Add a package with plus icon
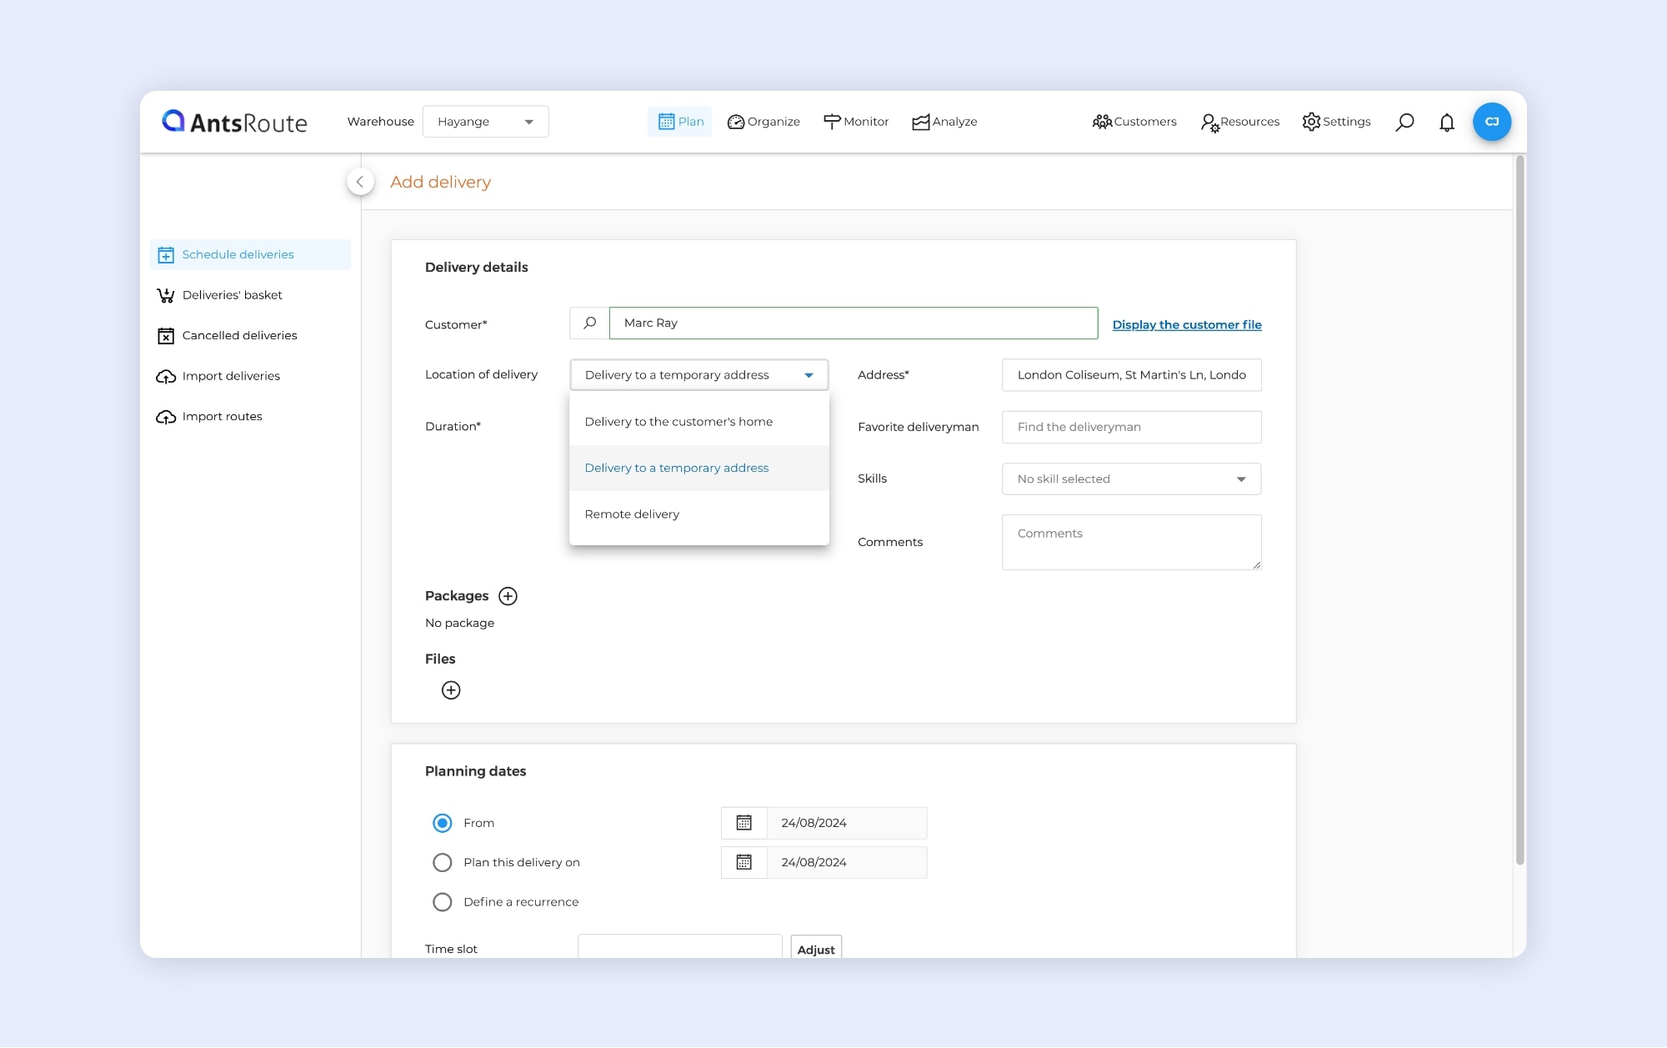 pyautogui.click(x=508, y=596)
